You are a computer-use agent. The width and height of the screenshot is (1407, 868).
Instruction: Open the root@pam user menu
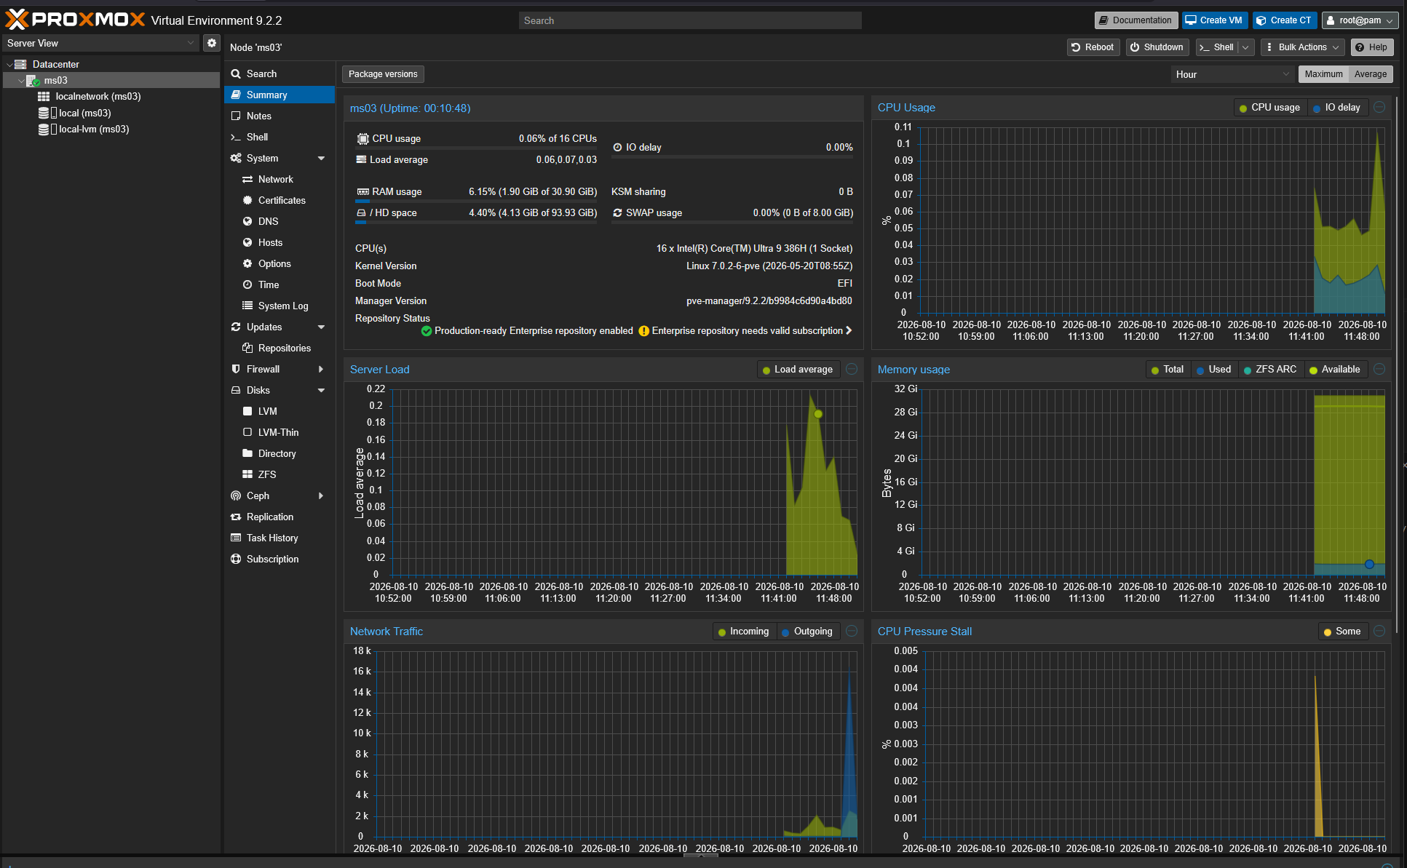1360,20
